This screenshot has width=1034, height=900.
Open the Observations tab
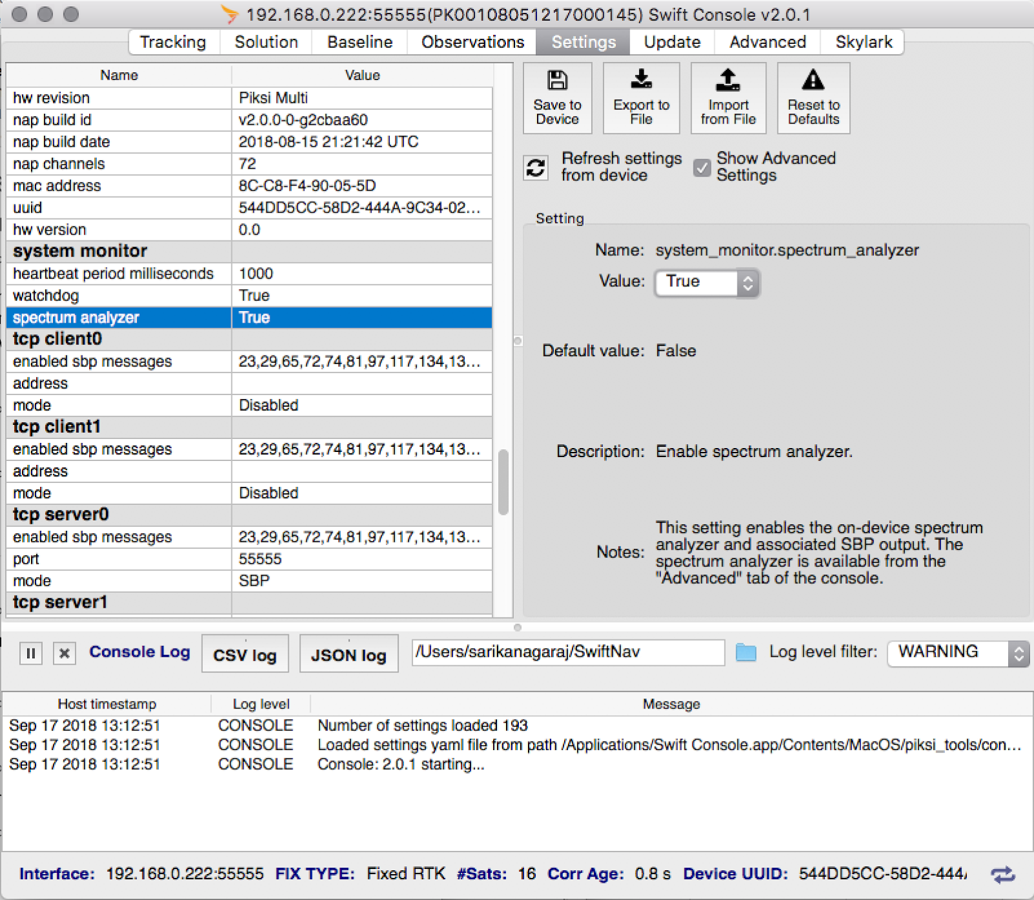pyautogui.click(x=472, y=42)
